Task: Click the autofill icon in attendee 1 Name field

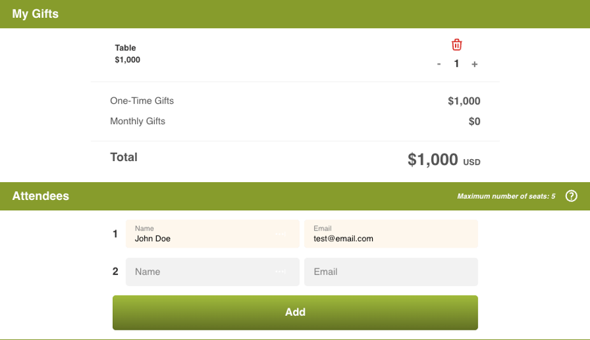Action: click(x=280, y=234)
